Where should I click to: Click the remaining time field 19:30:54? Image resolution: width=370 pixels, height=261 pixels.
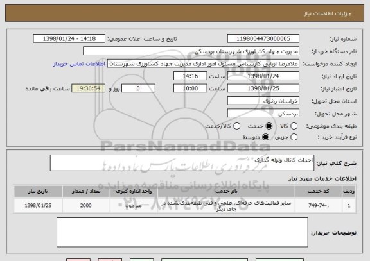point(88,88)
